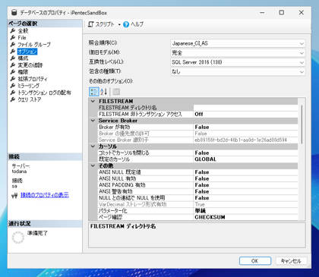
Task: Select the 既定のカーソル GLOBAL value
Action: pyautogui.click(x=245, y=159)
